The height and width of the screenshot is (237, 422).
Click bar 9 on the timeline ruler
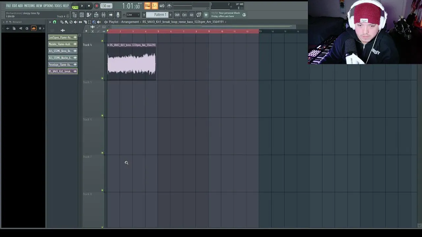[209, 31]
